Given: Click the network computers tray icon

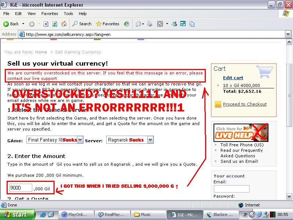Looking at the screenshot, I should [x=259, y=214].
